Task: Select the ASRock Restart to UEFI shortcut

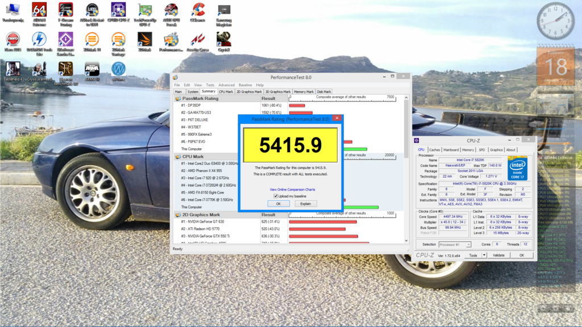Action: tap(92, 14)
